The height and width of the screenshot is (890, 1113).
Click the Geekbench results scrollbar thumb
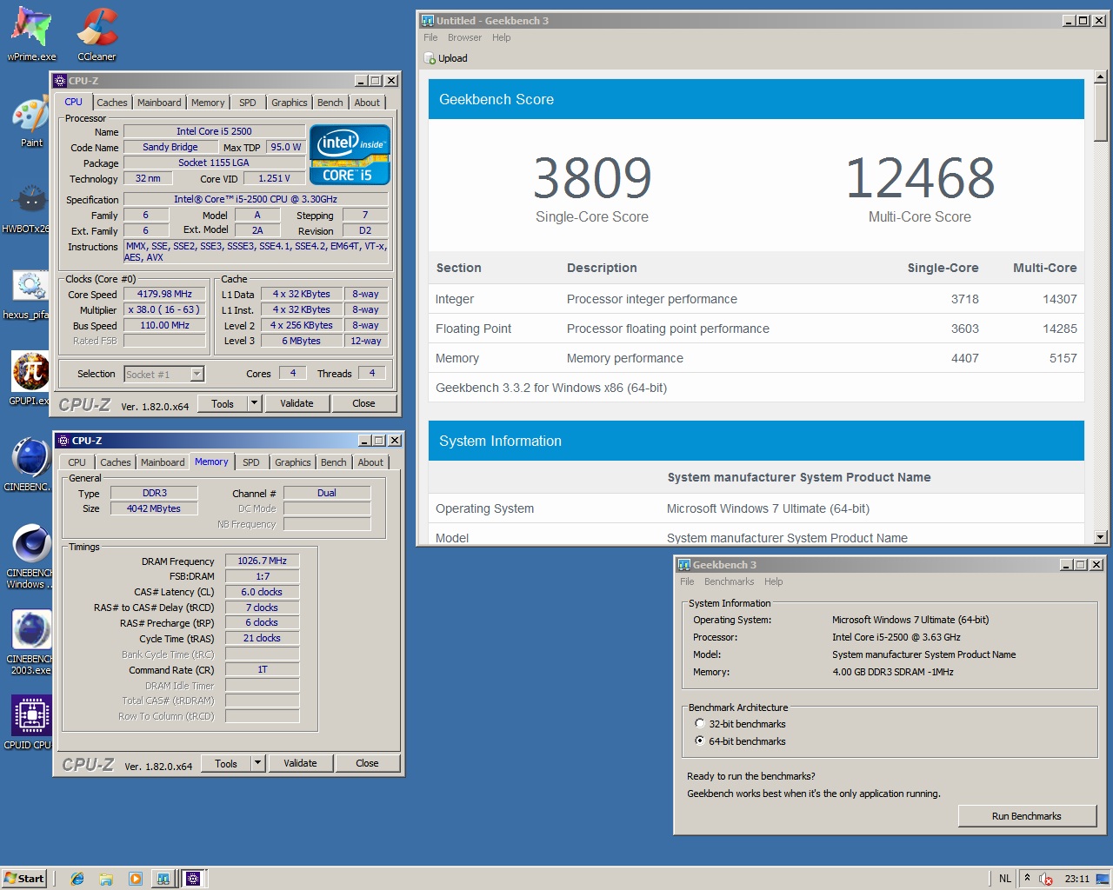pyautogui.click(x=1100, y=112)
